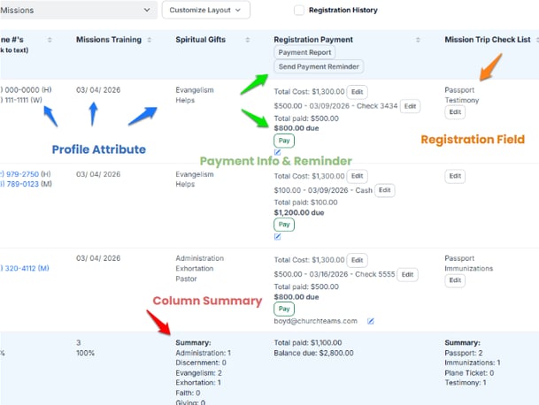The image size is (539, 405).
Task: Edit the Passport Immunizations checklist
Action: (455, 280)
